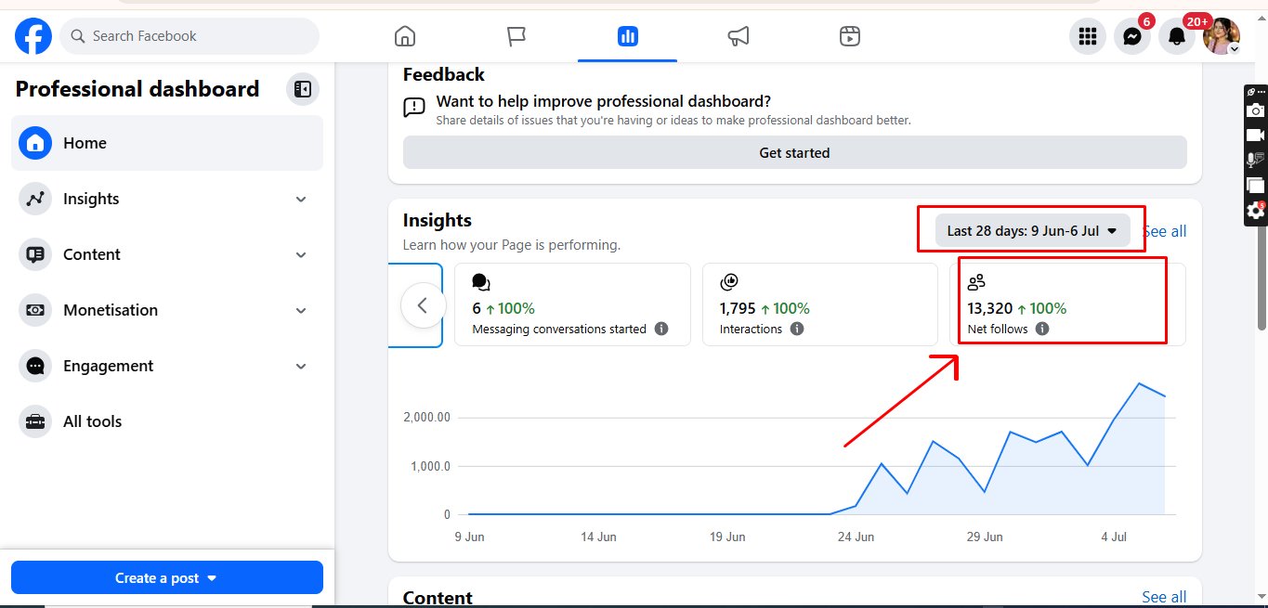Open the nine-dot apps menu

pos(1087,36)
